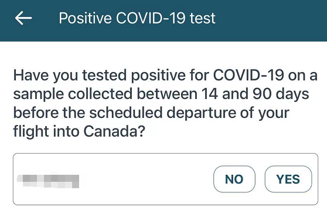Click the Have you tested positive line
Screen dimensions: 327x217
click(165, 76)
